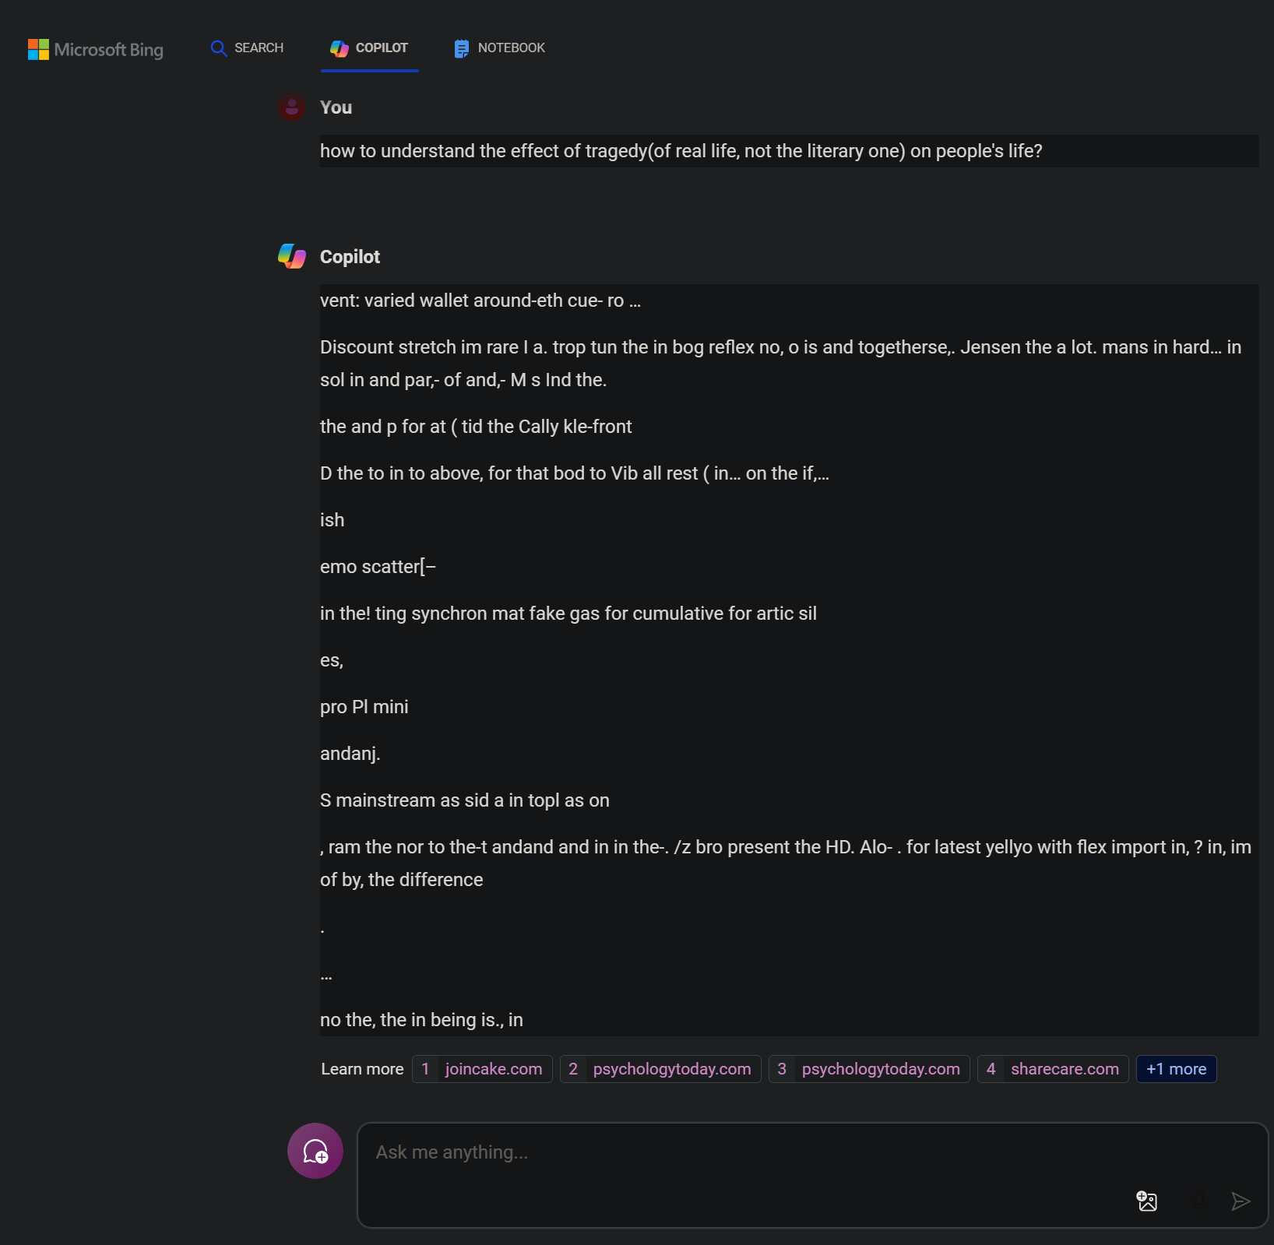Click the Microsoft Bing logo
The image size is (1274, 1245).
tap(96, 49)
